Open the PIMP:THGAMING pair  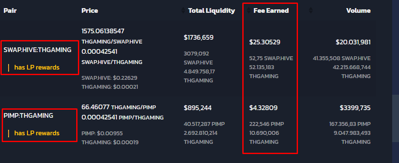(28, 116)
